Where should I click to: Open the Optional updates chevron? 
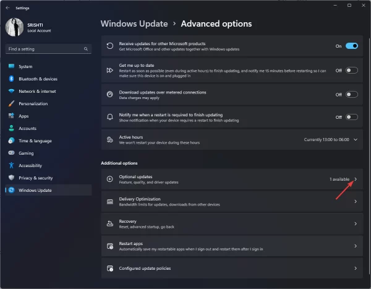pyautogui.click(x=356, y=179)
